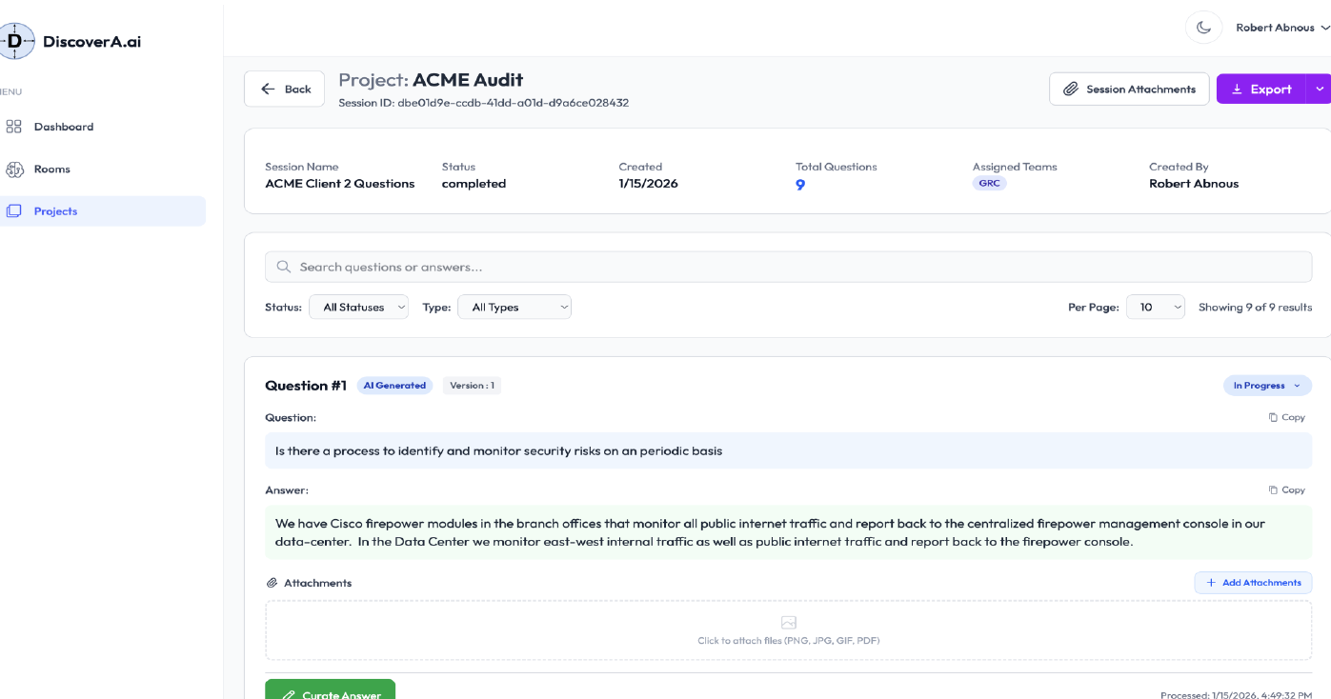1331x699 pixels.
Task: Click the Export button
Action: click(1260, 89)
